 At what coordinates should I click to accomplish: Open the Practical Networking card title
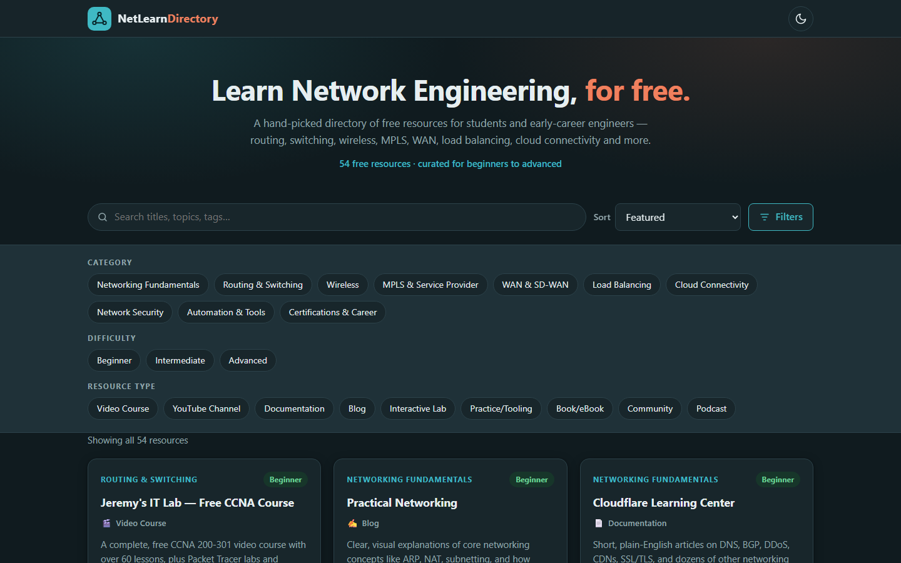click(402, 503)
